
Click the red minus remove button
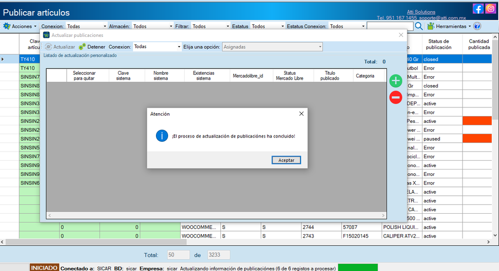point(396,97)
